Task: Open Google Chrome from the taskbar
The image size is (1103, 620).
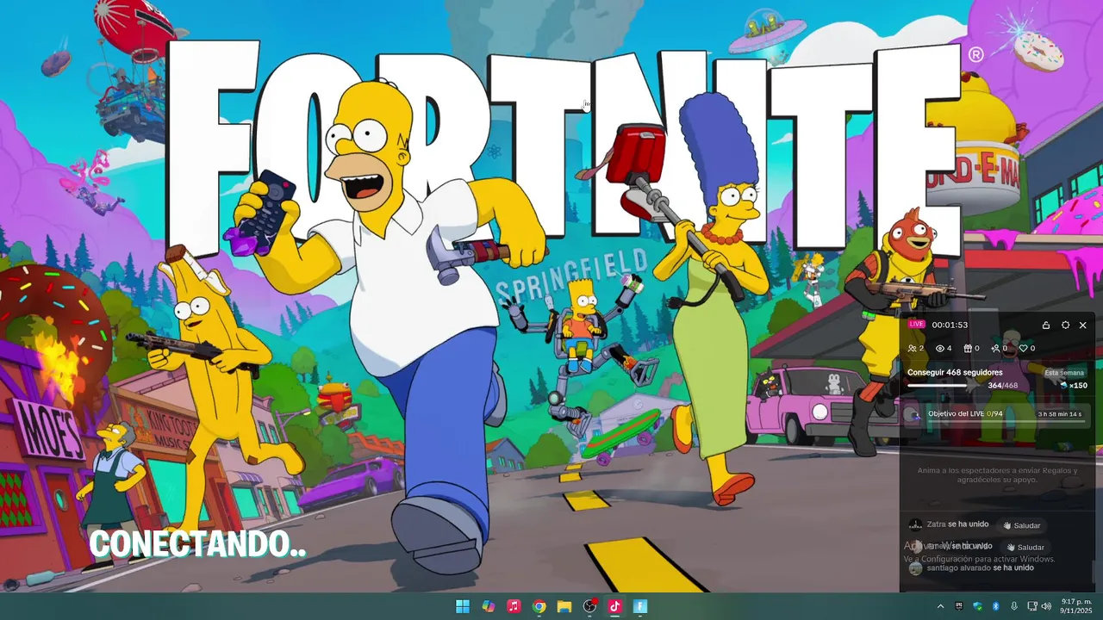Action: coord(539,606)
